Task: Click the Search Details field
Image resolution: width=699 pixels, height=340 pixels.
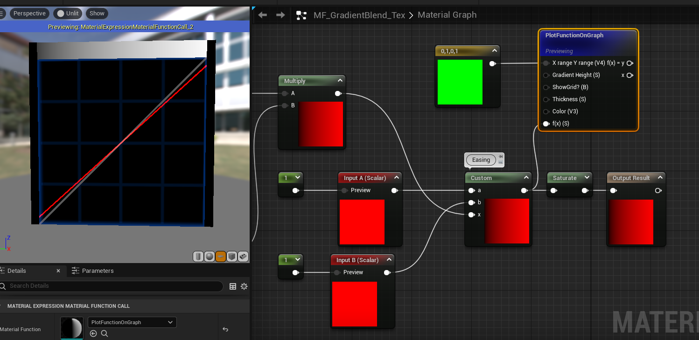Action: pos(111,286)
